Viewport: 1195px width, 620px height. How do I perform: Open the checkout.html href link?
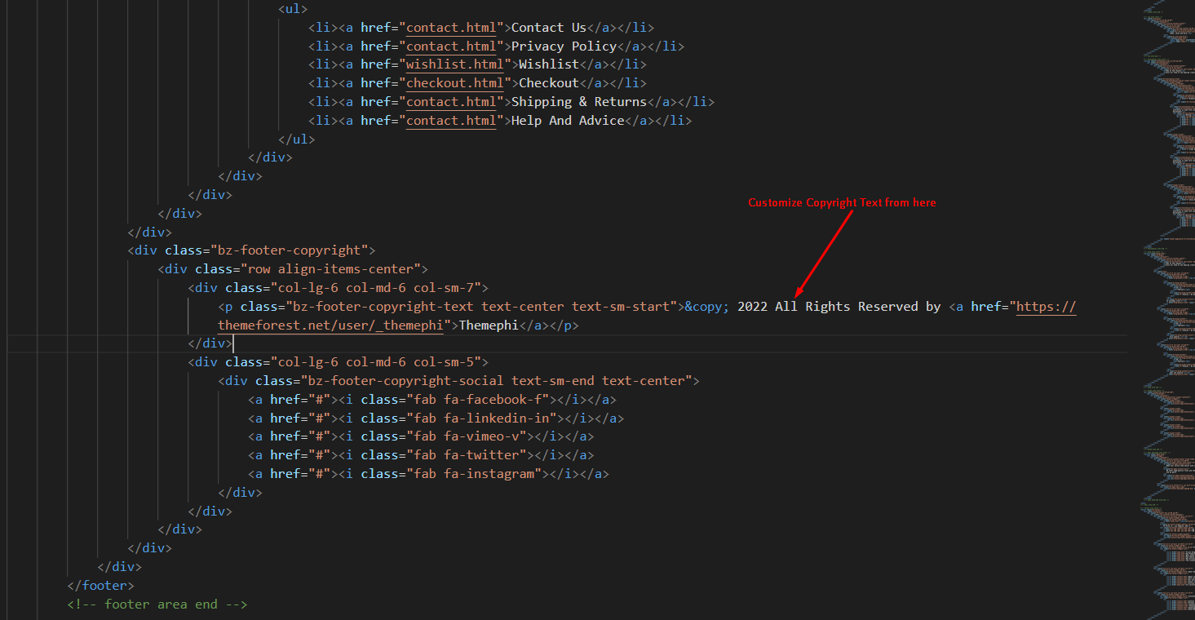(x=455, y=83)
